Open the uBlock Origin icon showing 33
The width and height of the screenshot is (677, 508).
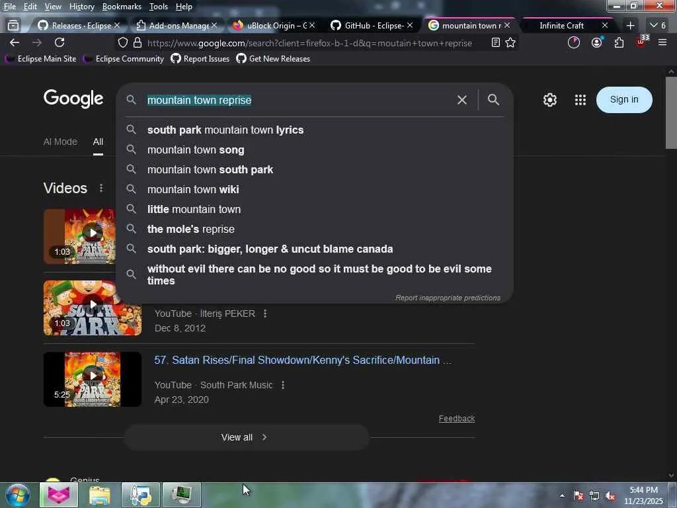[641, 42]
